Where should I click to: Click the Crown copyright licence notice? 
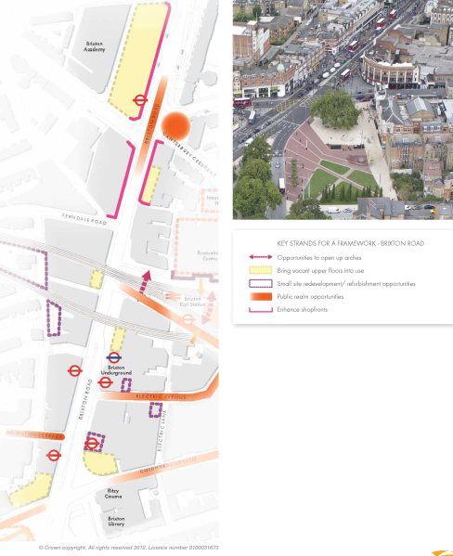point(129,548)
